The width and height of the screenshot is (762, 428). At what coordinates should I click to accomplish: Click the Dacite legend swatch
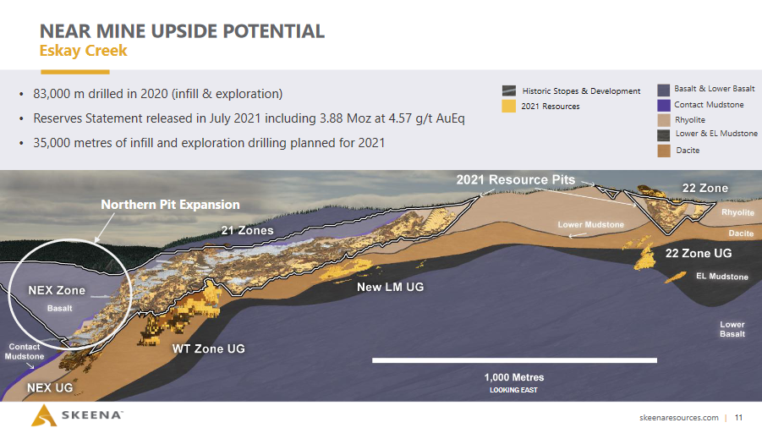point(664,151)
